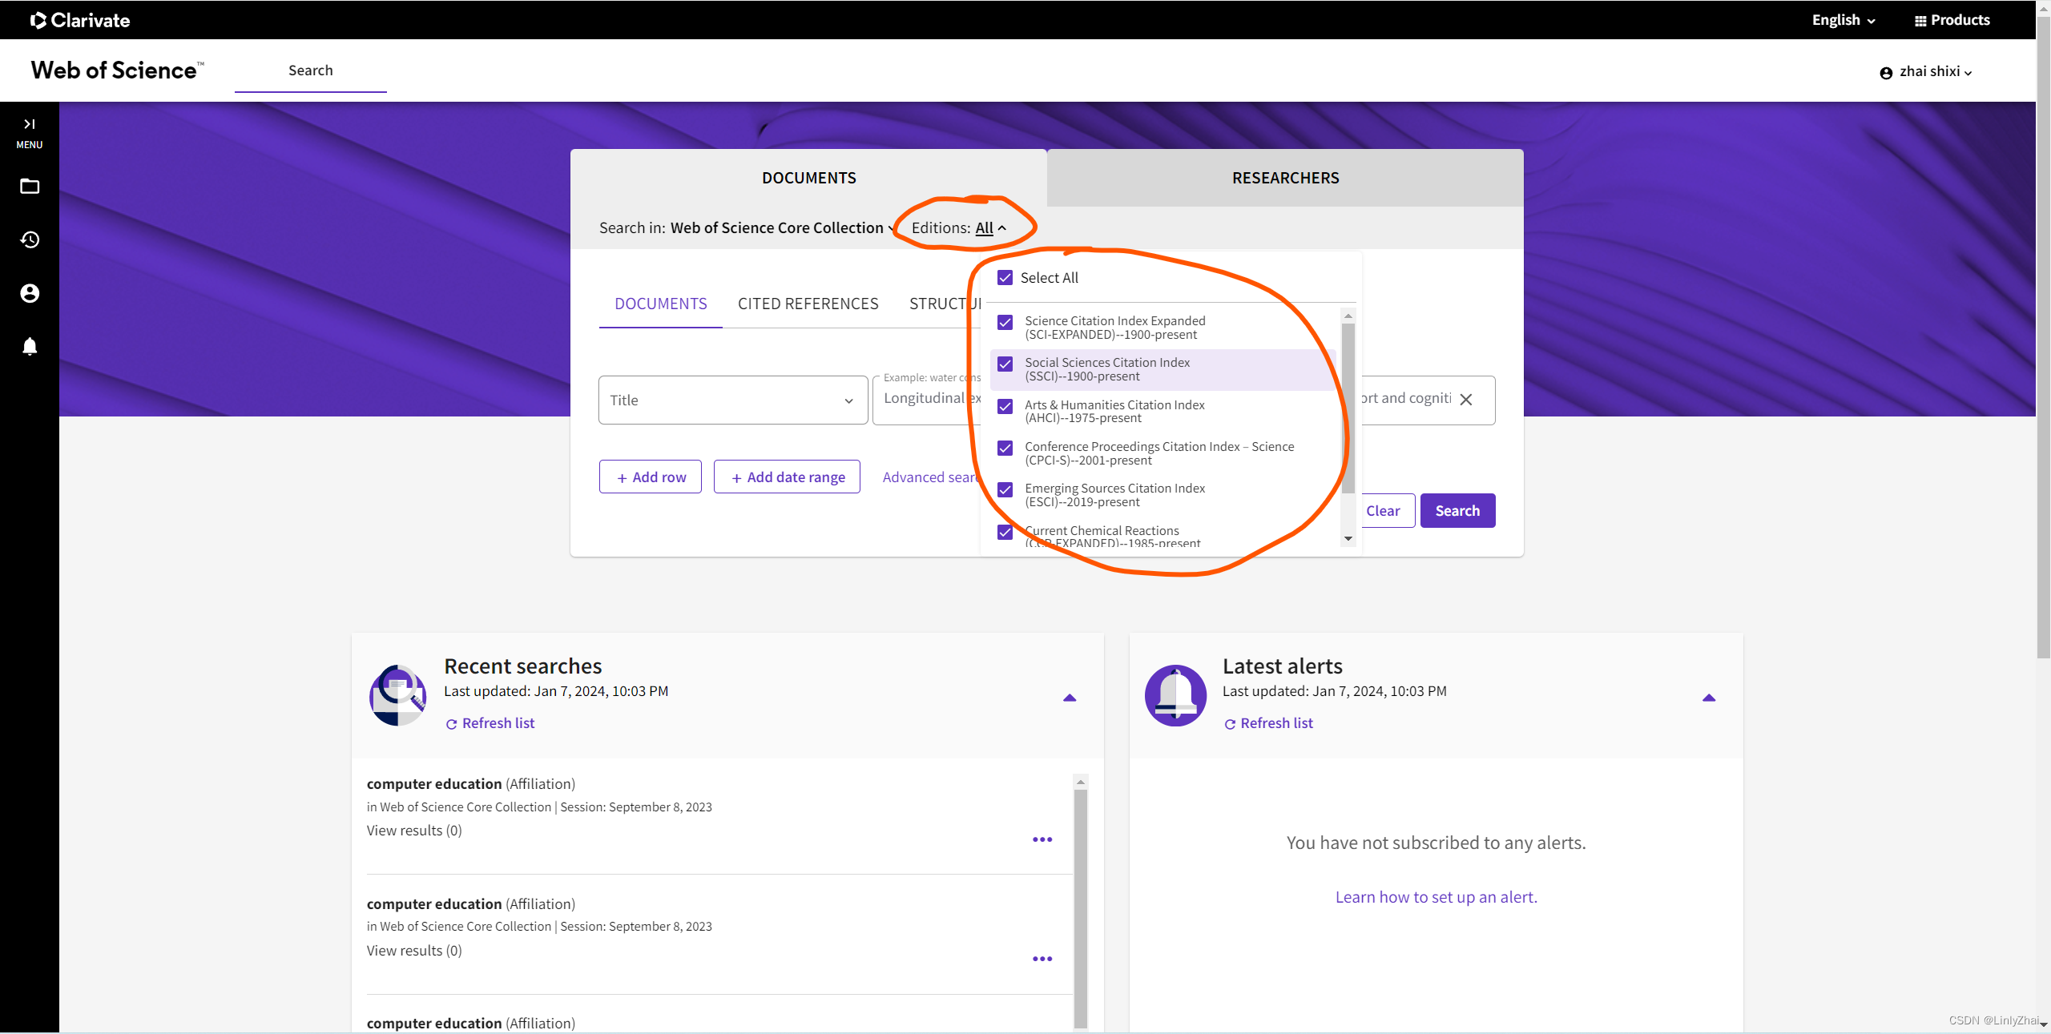Image resolution: width=2051 pixels, height=1034 pixels.
Task: Open search history clock icon
Action: [30, 239]
